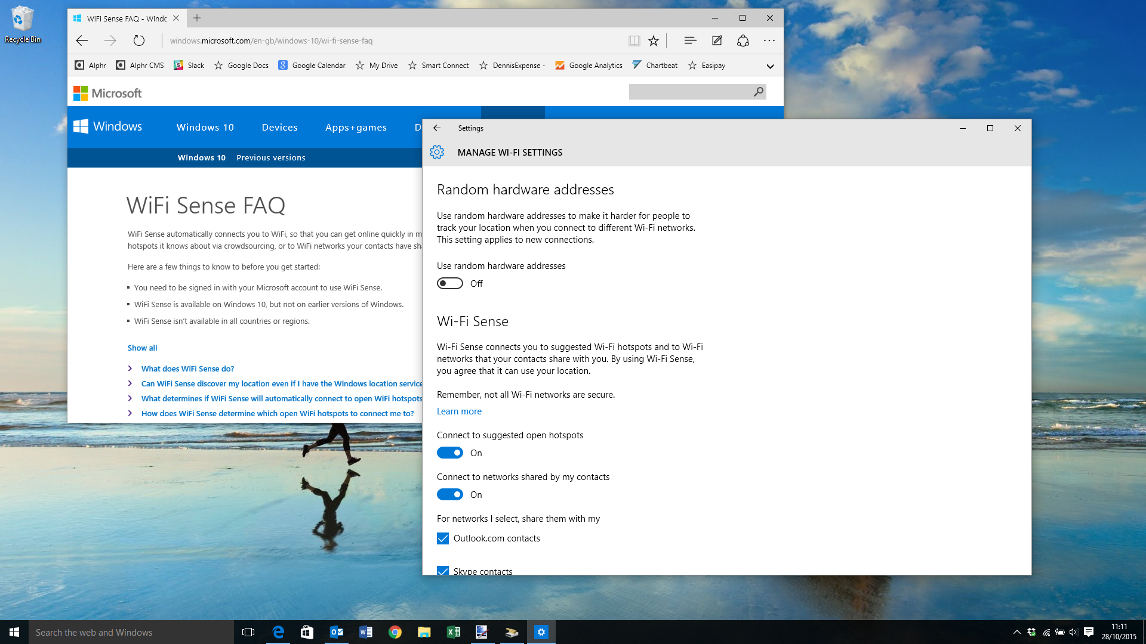
Task: Refresh the WiFi Sense FAQ page
Action: [138, 41]
